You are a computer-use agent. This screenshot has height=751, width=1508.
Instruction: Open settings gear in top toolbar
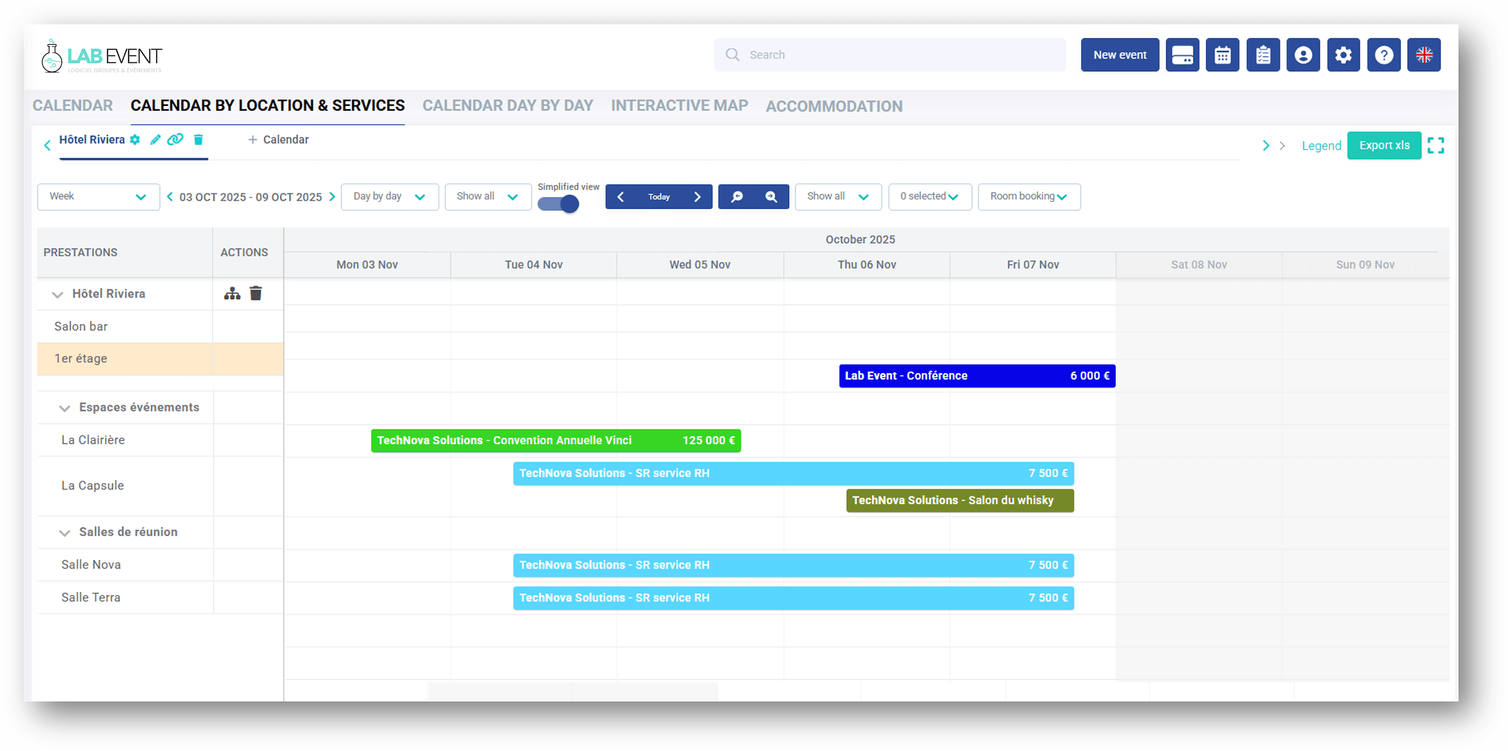click(x=1344, y=55)
